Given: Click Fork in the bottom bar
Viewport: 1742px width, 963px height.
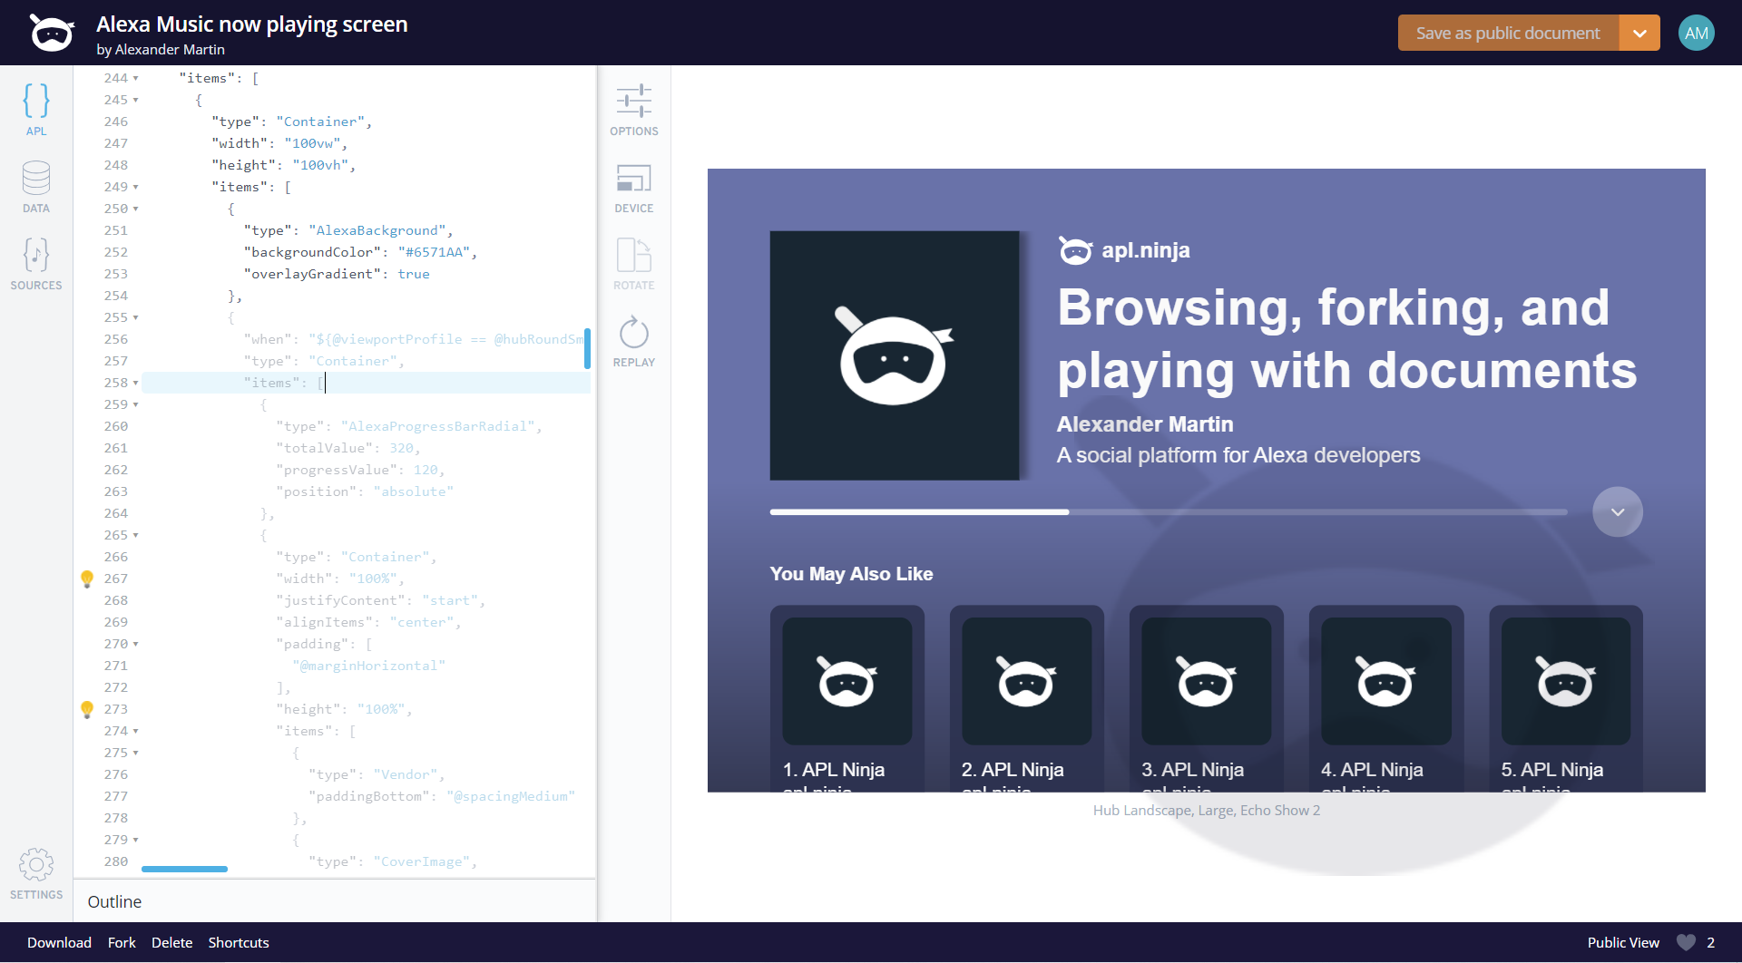Looking at the screenshot, I should tap(122, 942).
